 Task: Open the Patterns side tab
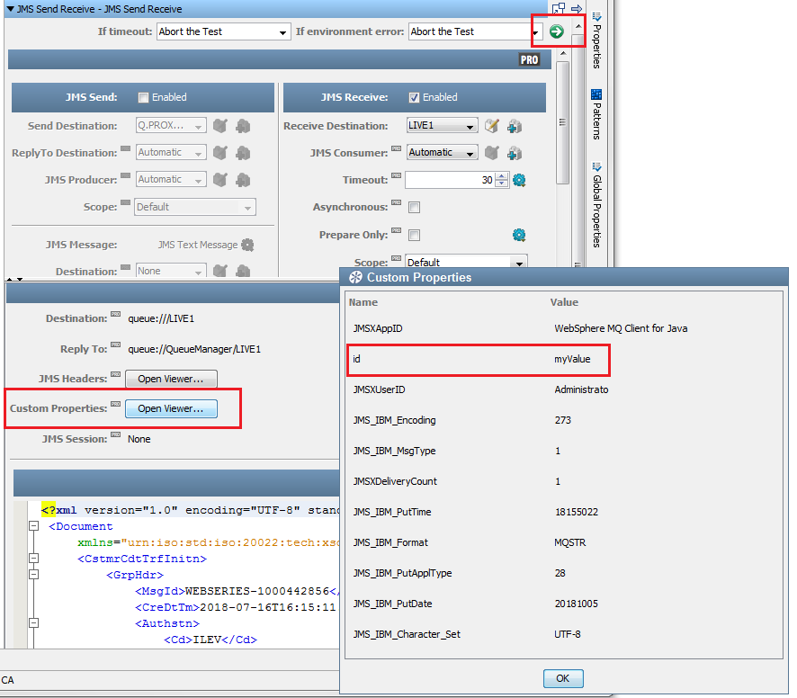click(x=596, y=115)
